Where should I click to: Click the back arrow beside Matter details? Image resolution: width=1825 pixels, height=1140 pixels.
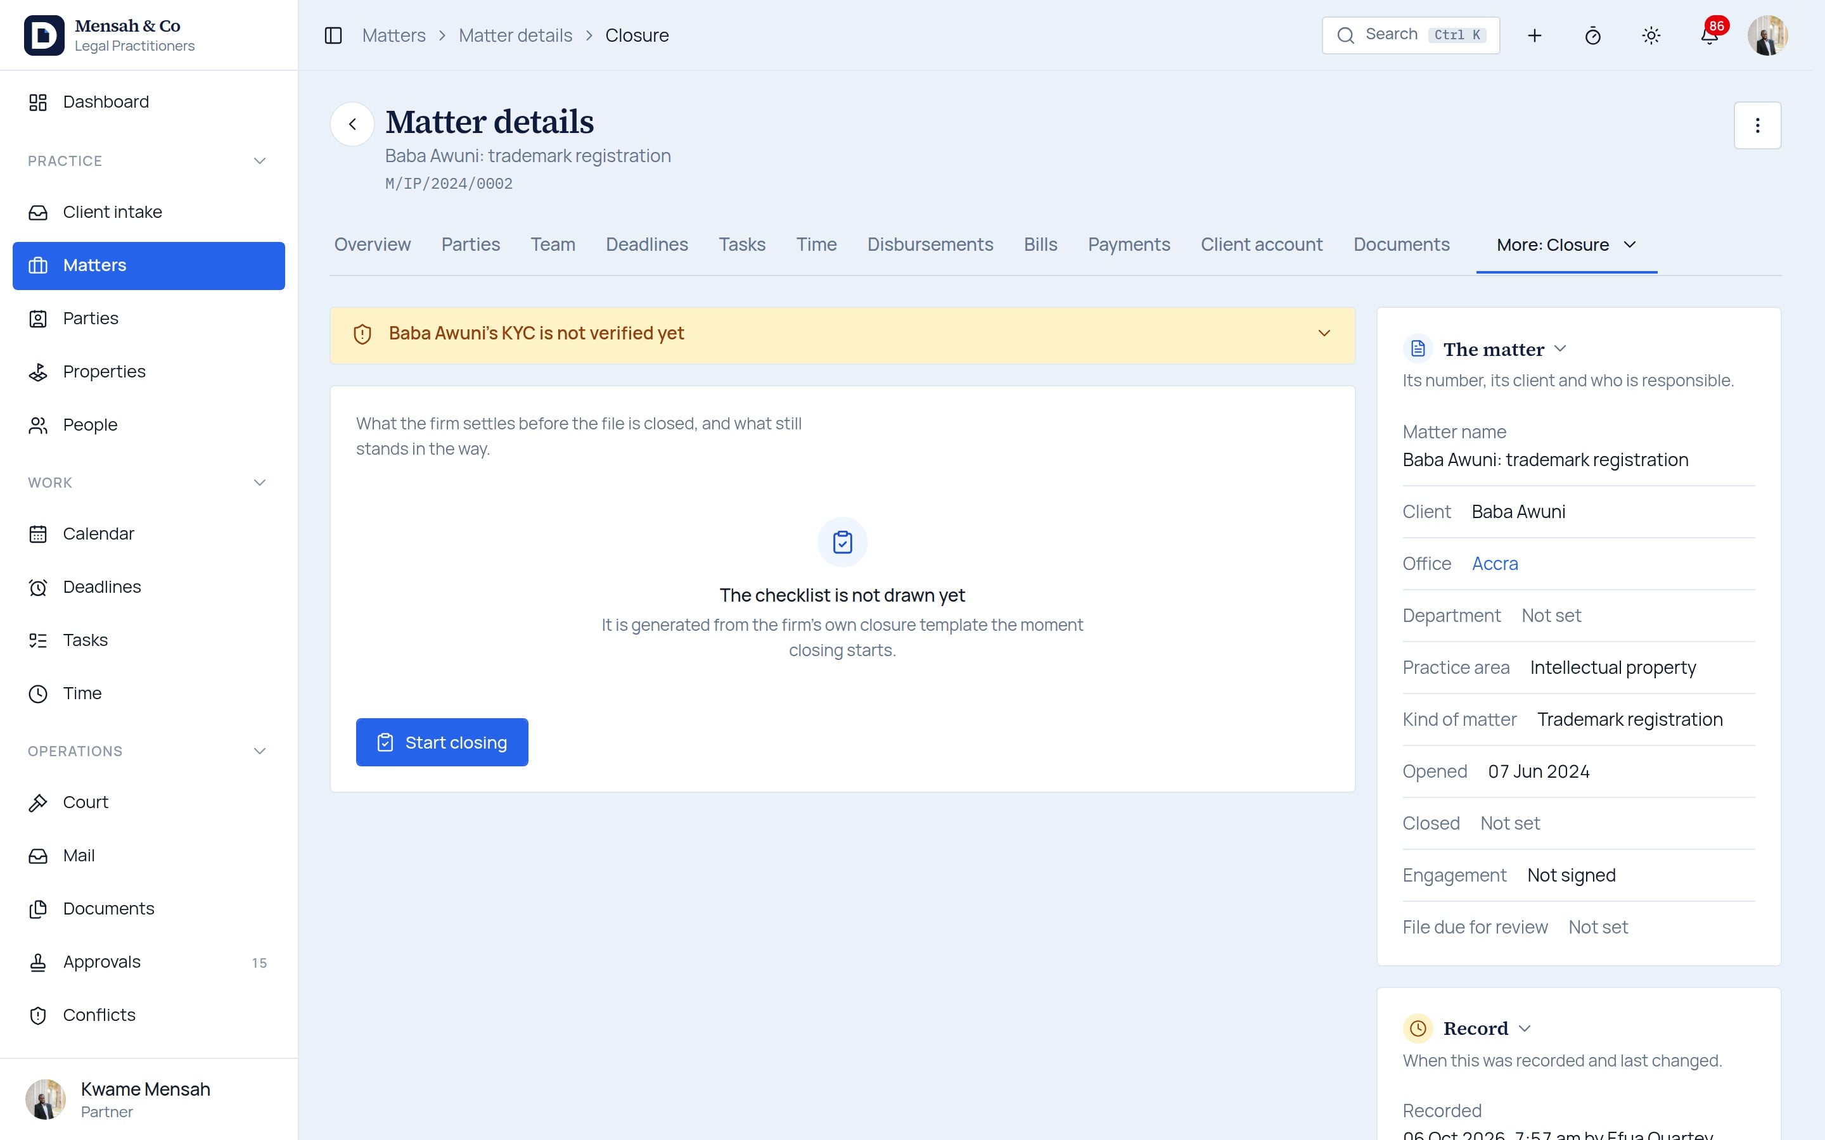pyautogui.click(x=352, y=124)
